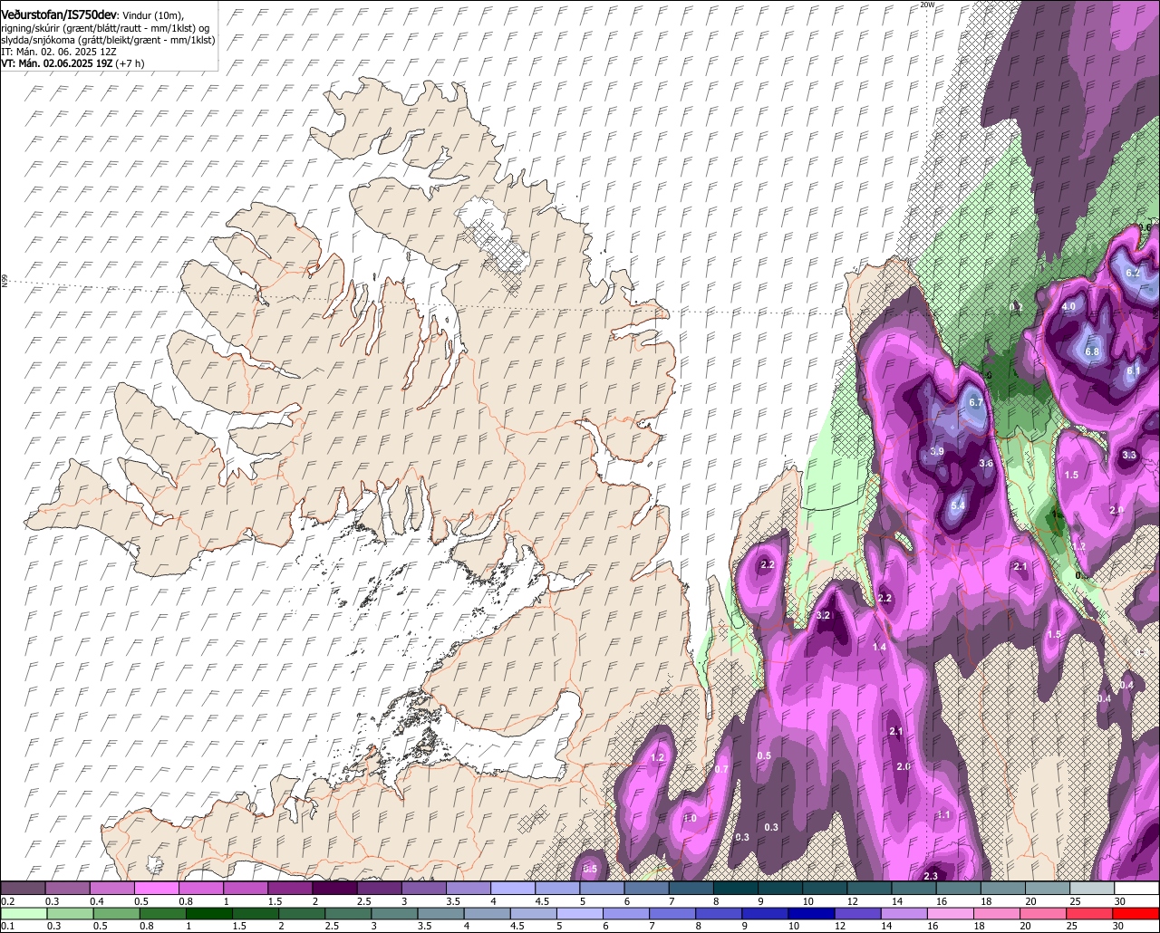This screenshot has width=1160, height=933.
Task: Click the 20W longitude label
Action: 926,5
